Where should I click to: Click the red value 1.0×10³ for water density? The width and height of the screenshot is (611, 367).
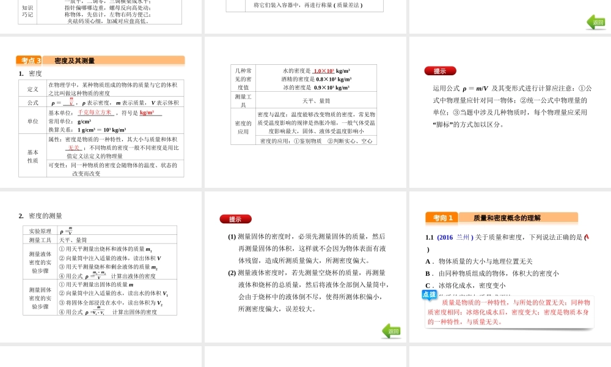(323, 71)
